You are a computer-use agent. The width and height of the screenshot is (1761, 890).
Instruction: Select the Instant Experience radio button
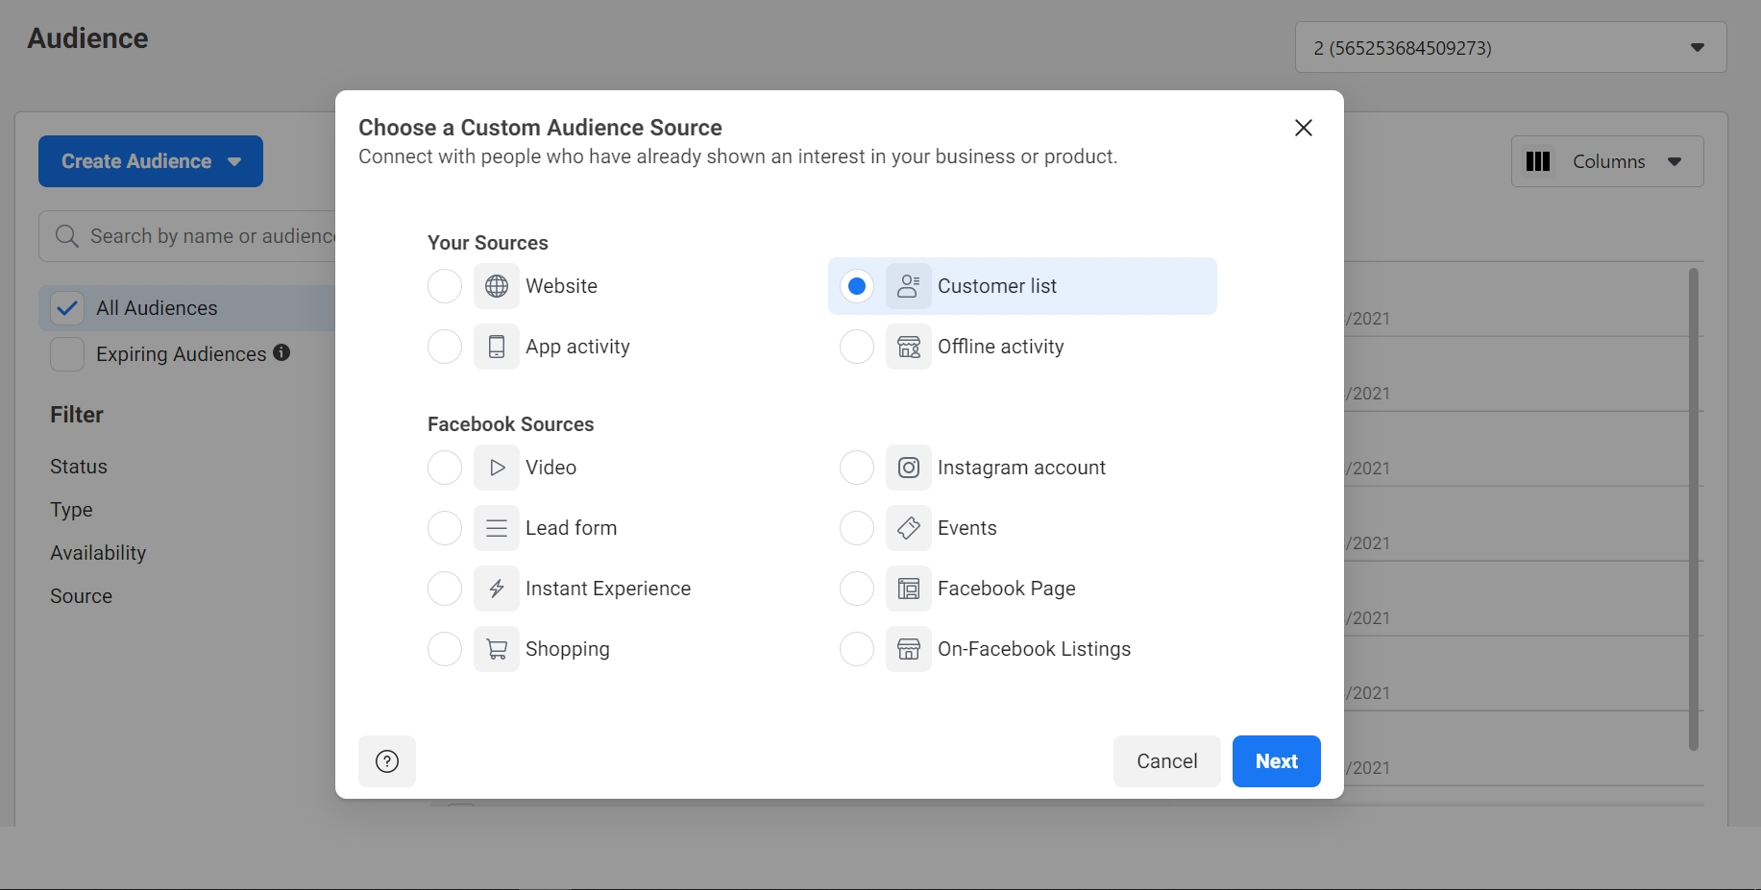(445, 589)
